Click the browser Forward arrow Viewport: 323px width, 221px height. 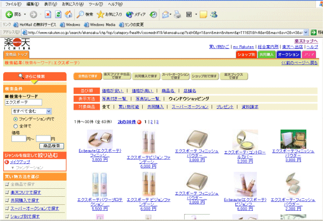tap(33, 15)
